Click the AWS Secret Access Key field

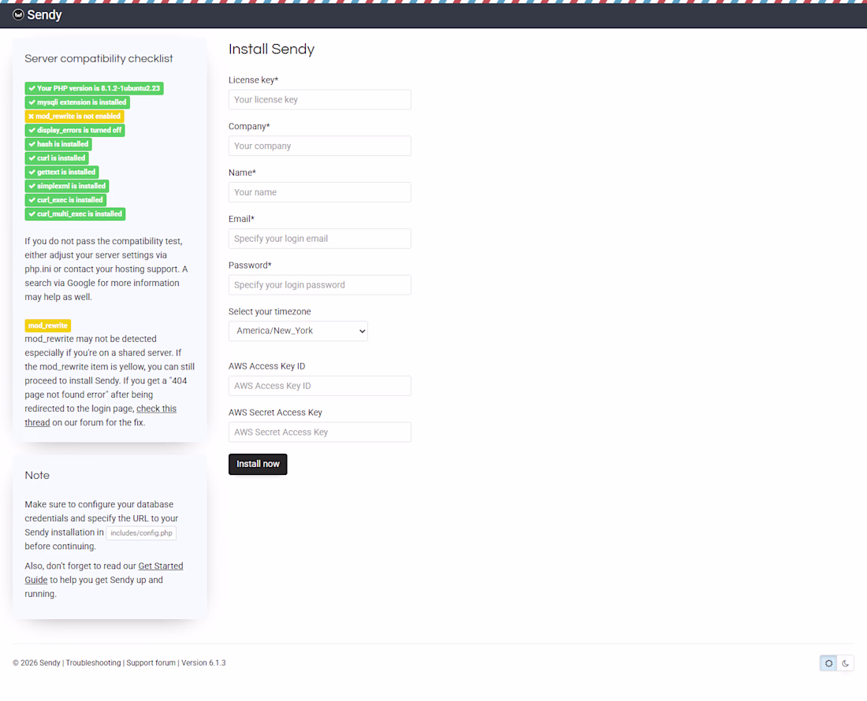tap(319, 432)
